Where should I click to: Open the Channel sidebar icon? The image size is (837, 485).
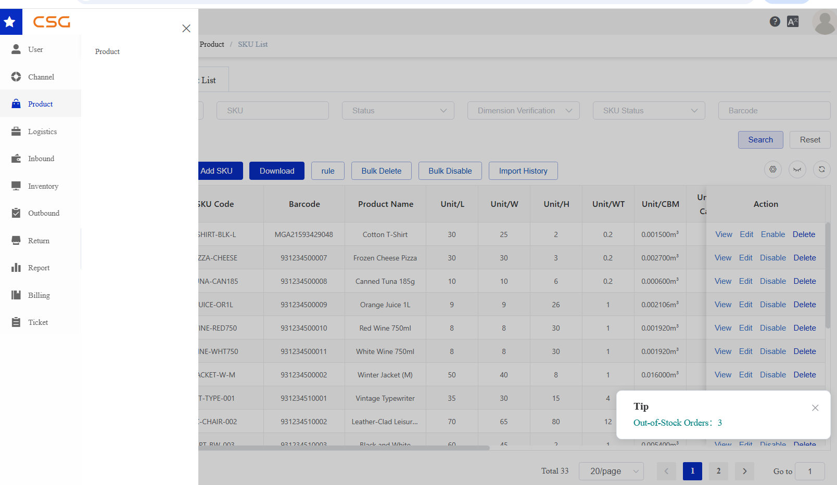pos(16,77)
